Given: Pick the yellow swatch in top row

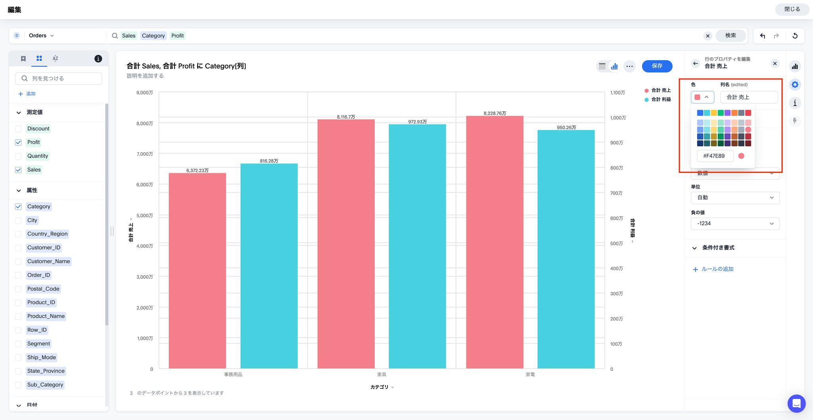Looking at the screenshot, I should point(714,113).
